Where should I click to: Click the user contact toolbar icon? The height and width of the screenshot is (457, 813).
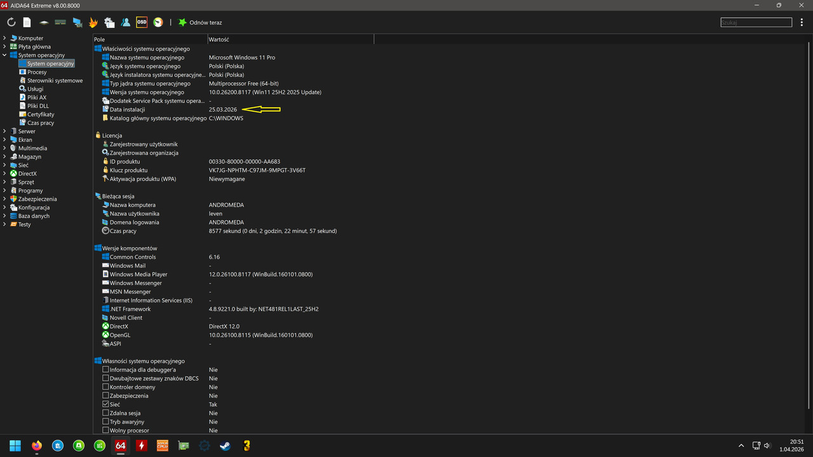pyautogui.click(x=125, y=22)
